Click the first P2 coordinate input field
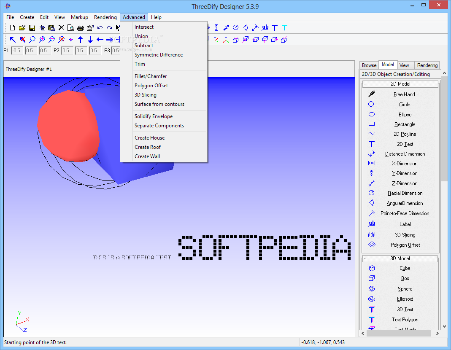 tap(67, 51)
